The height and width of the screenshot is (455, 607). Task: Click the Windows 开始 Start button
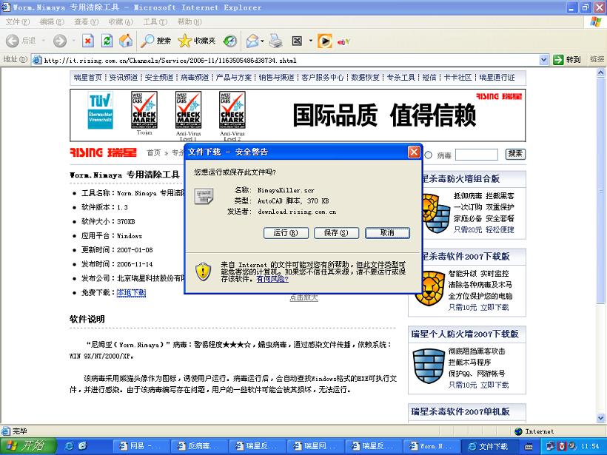click(x=28, y=446)
